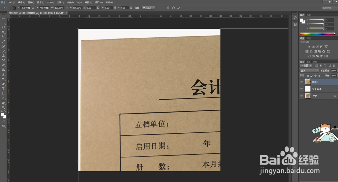Viewport: 338px width, 182px height.
Task: Toggle Quick Mask mode
Action: tap(3, 121)
